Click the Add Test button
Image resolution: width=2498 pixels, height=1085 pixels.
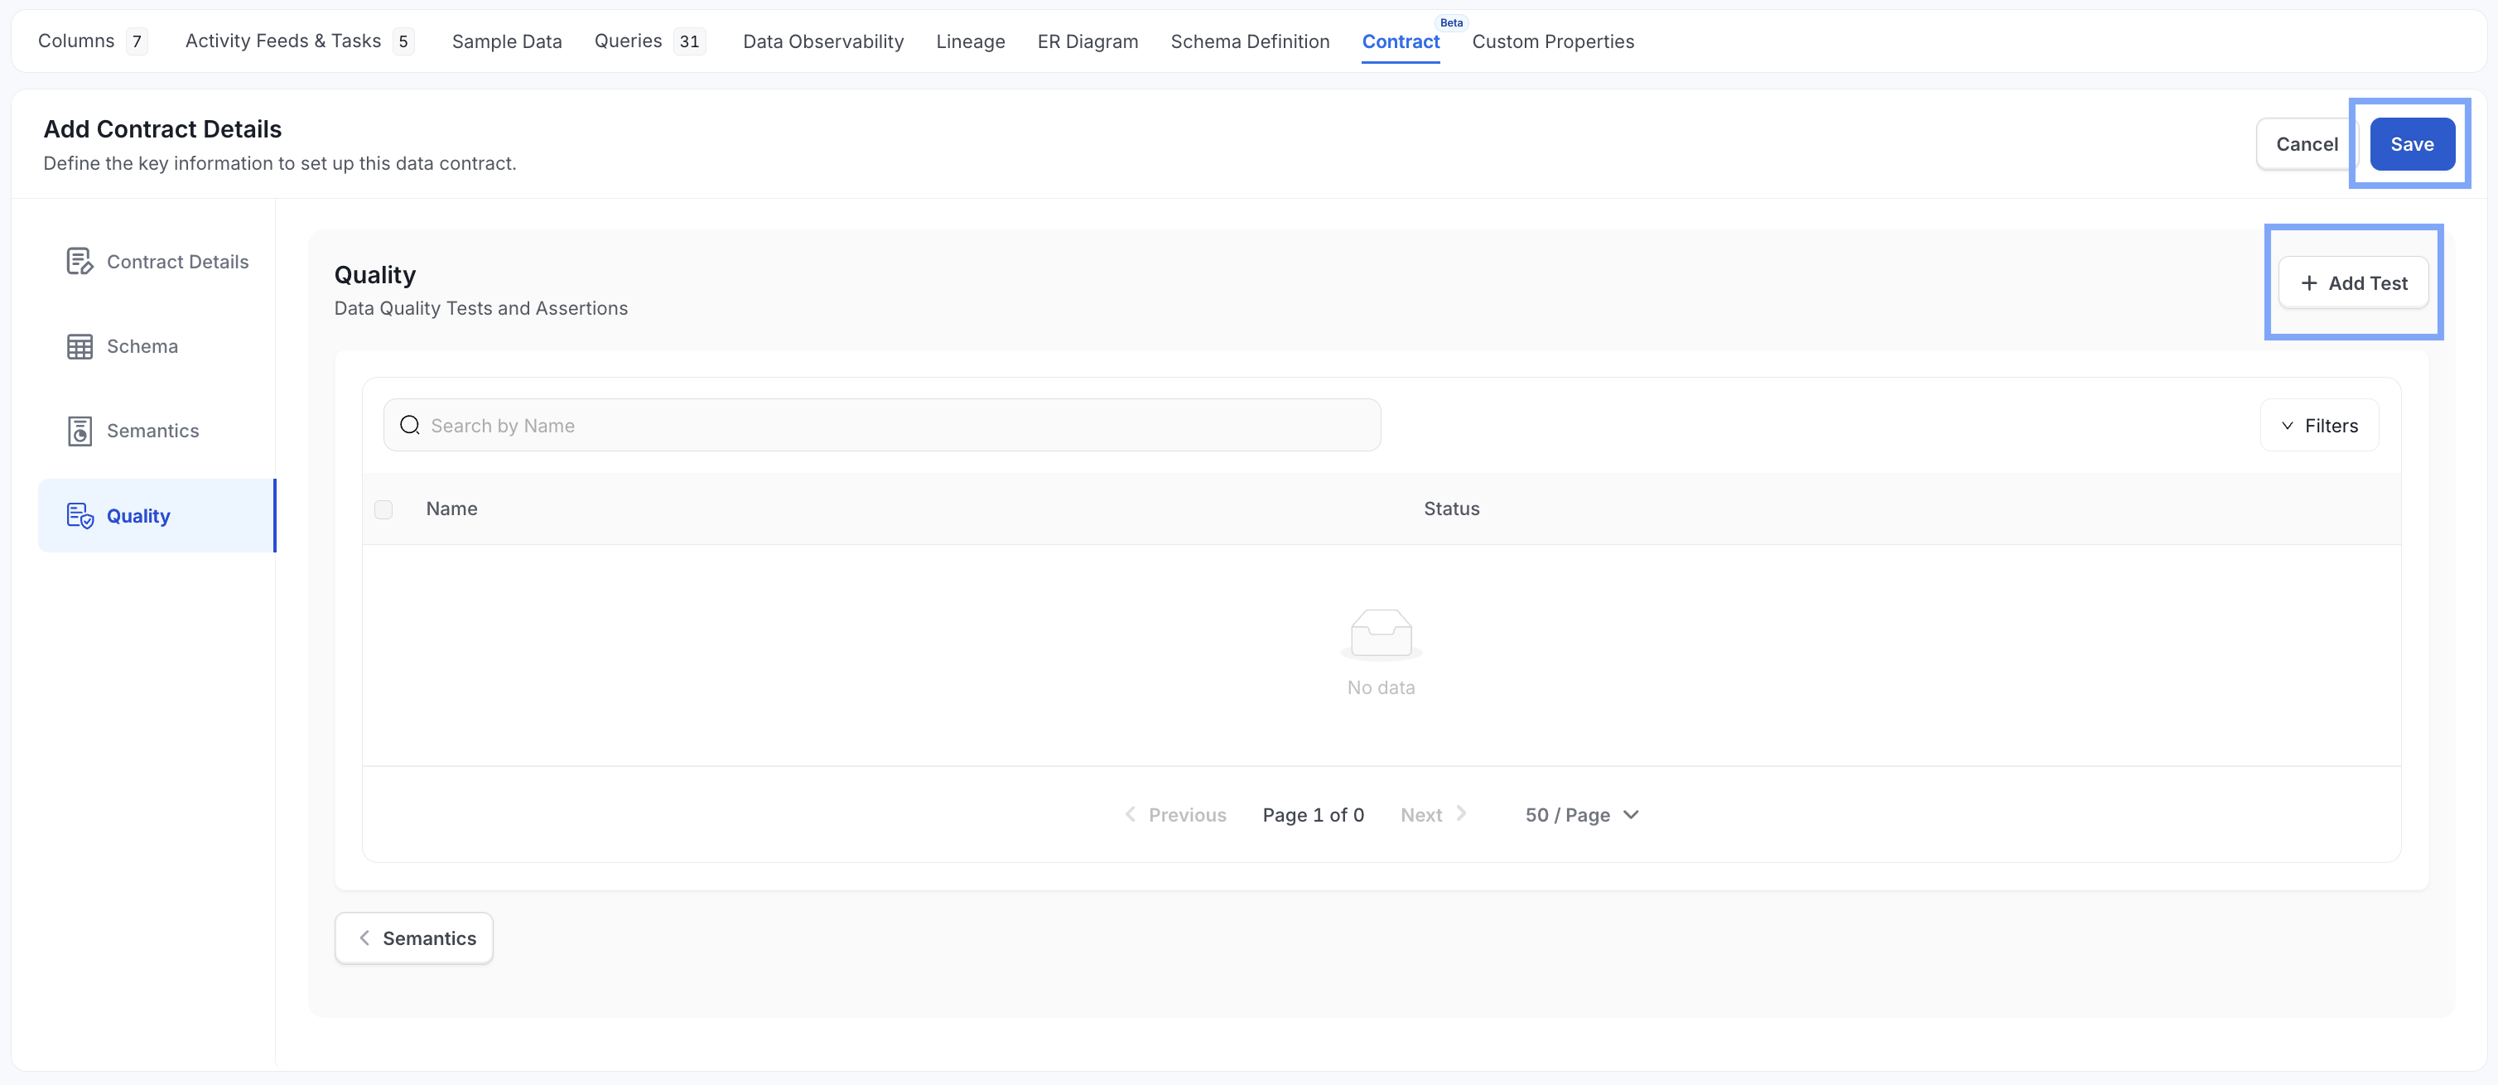[2352, 283]
